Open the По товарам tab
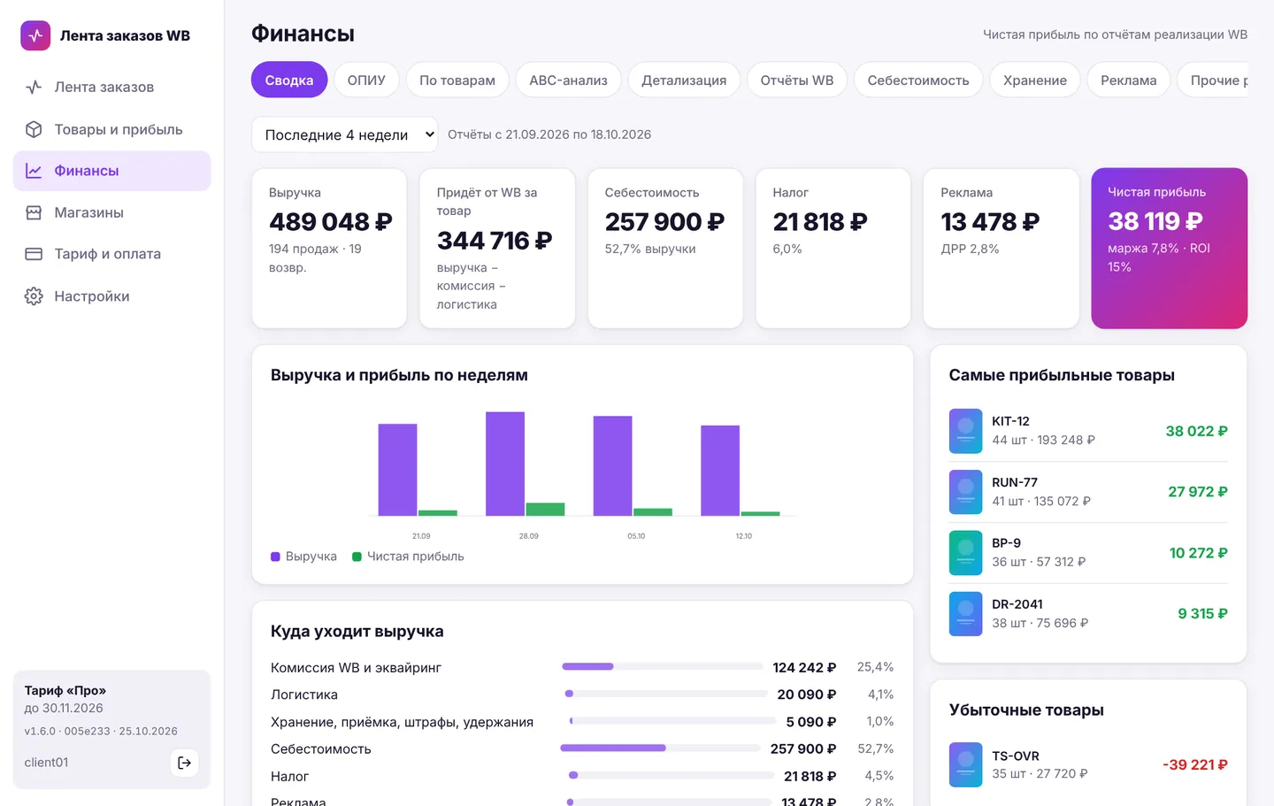1274x806 pixels. point(457,80)
